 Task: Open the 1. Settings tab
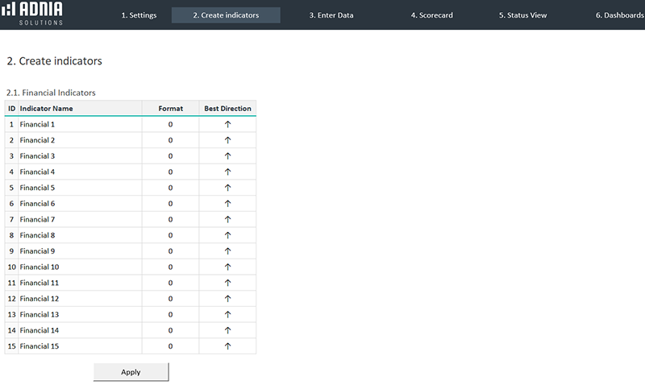(x=139, y=15)
